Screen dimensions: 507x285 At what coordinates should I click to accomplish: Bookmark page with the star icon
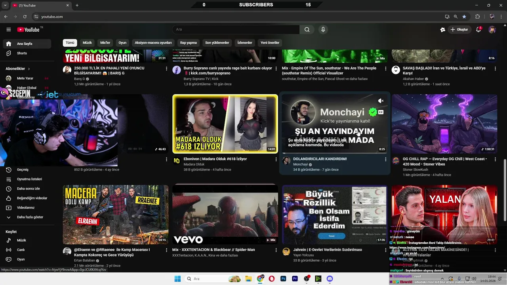click(x=464, y=17)
